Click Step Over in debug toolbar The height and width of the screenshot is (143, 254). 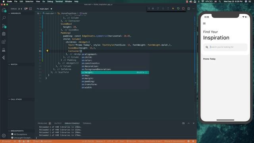[x=158, y=8]
